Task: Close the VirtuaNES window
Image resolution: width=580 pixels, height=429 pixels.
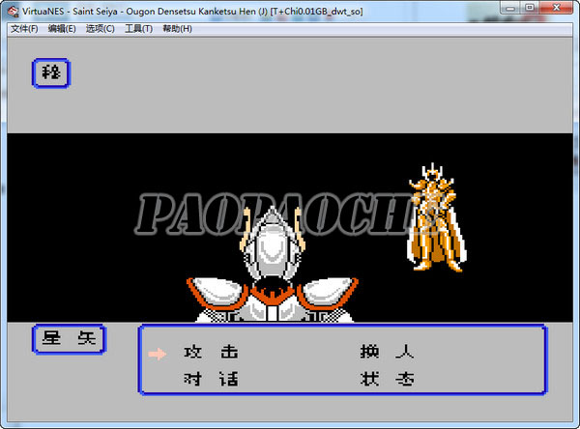Action: 556,8
